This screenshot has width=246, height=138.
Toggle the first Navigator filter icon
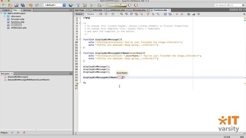coord(12,133)
